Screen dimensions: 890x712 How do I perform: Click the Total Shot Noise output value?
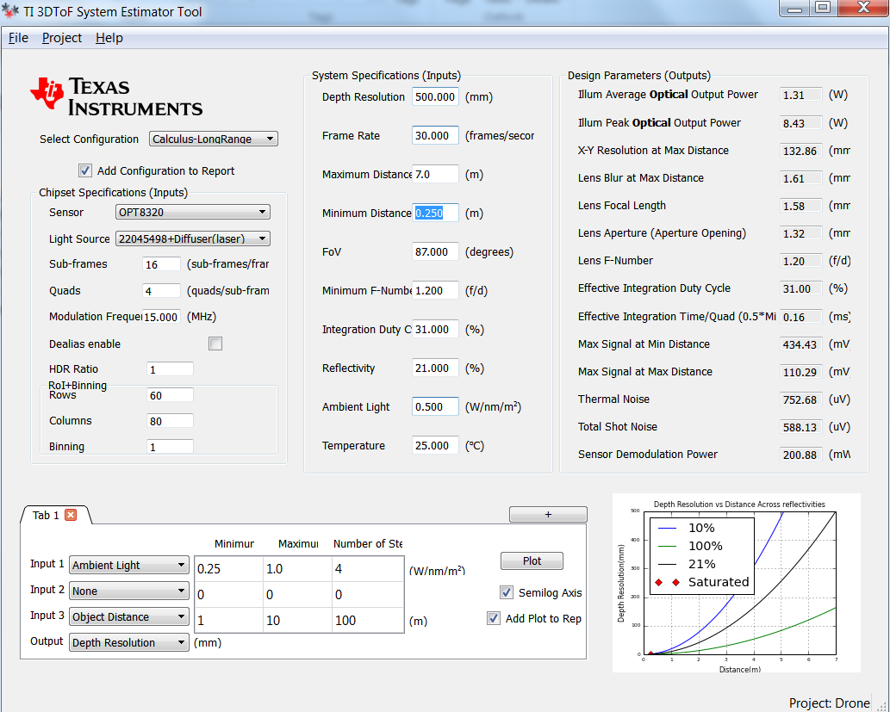(x=801, y=427)
